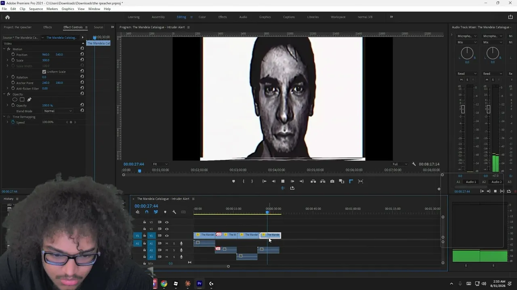The height and width of the screenshot is (290, 517).
Task: Toggle lock on track V3
Action: pos(145,222)
